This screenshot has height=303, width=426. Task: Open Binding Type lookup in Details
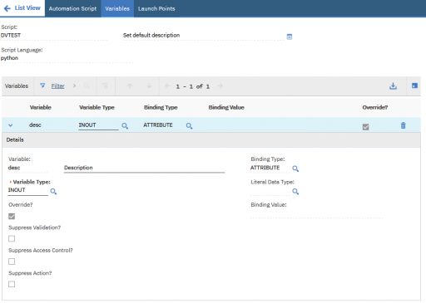click(x=295, y=169)
